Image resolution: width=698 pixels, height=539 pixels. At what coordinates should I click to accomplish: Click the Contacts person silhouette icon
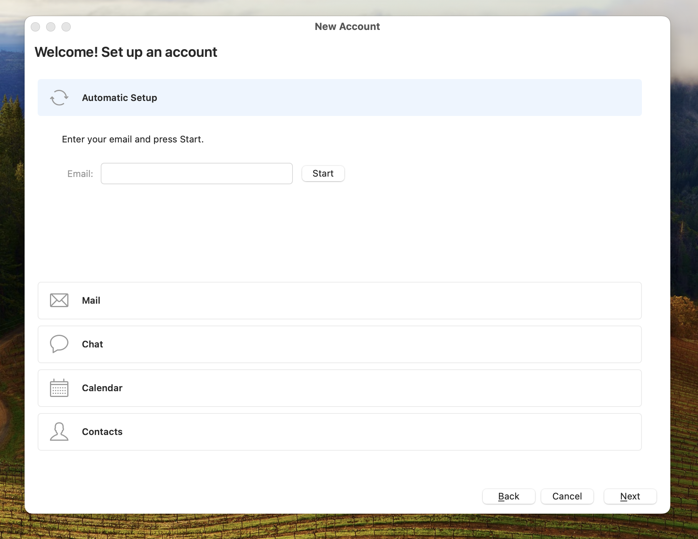59,432
